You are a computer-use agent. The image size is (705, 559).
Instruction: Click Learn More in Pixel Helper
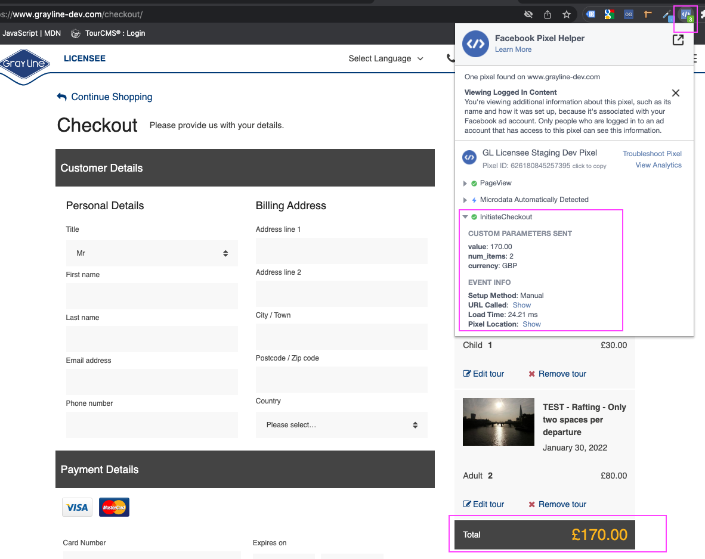tap(513, 49)
